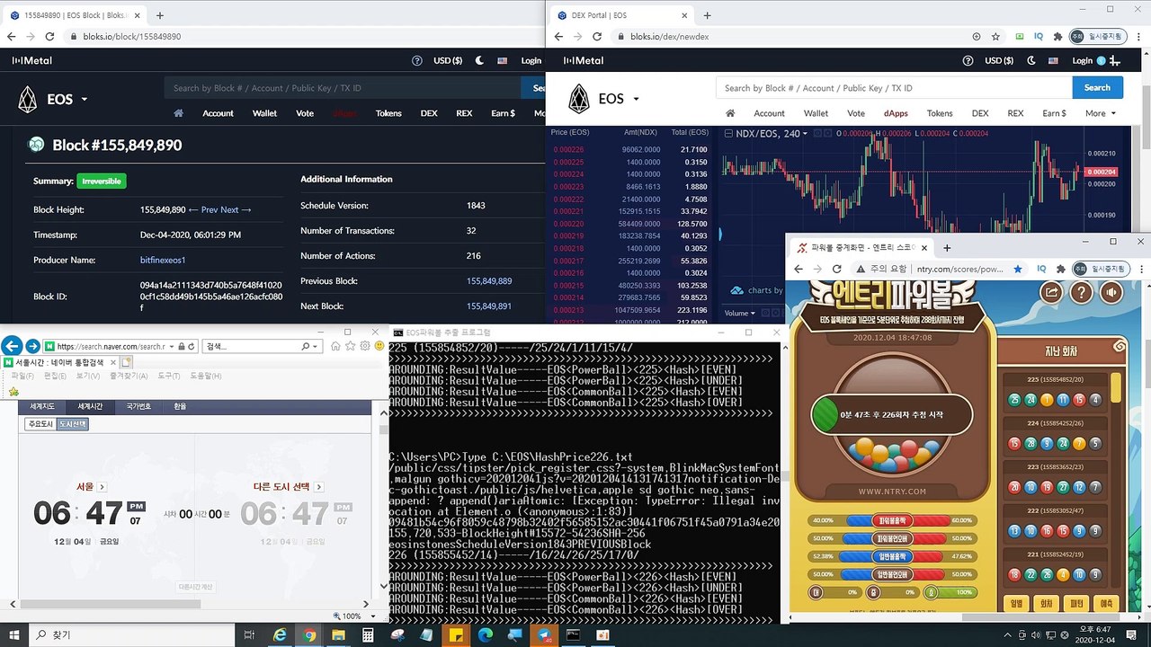The image size is (1151, 647).
Task: Click the home icon in Block window navigation
Action: 179,113
